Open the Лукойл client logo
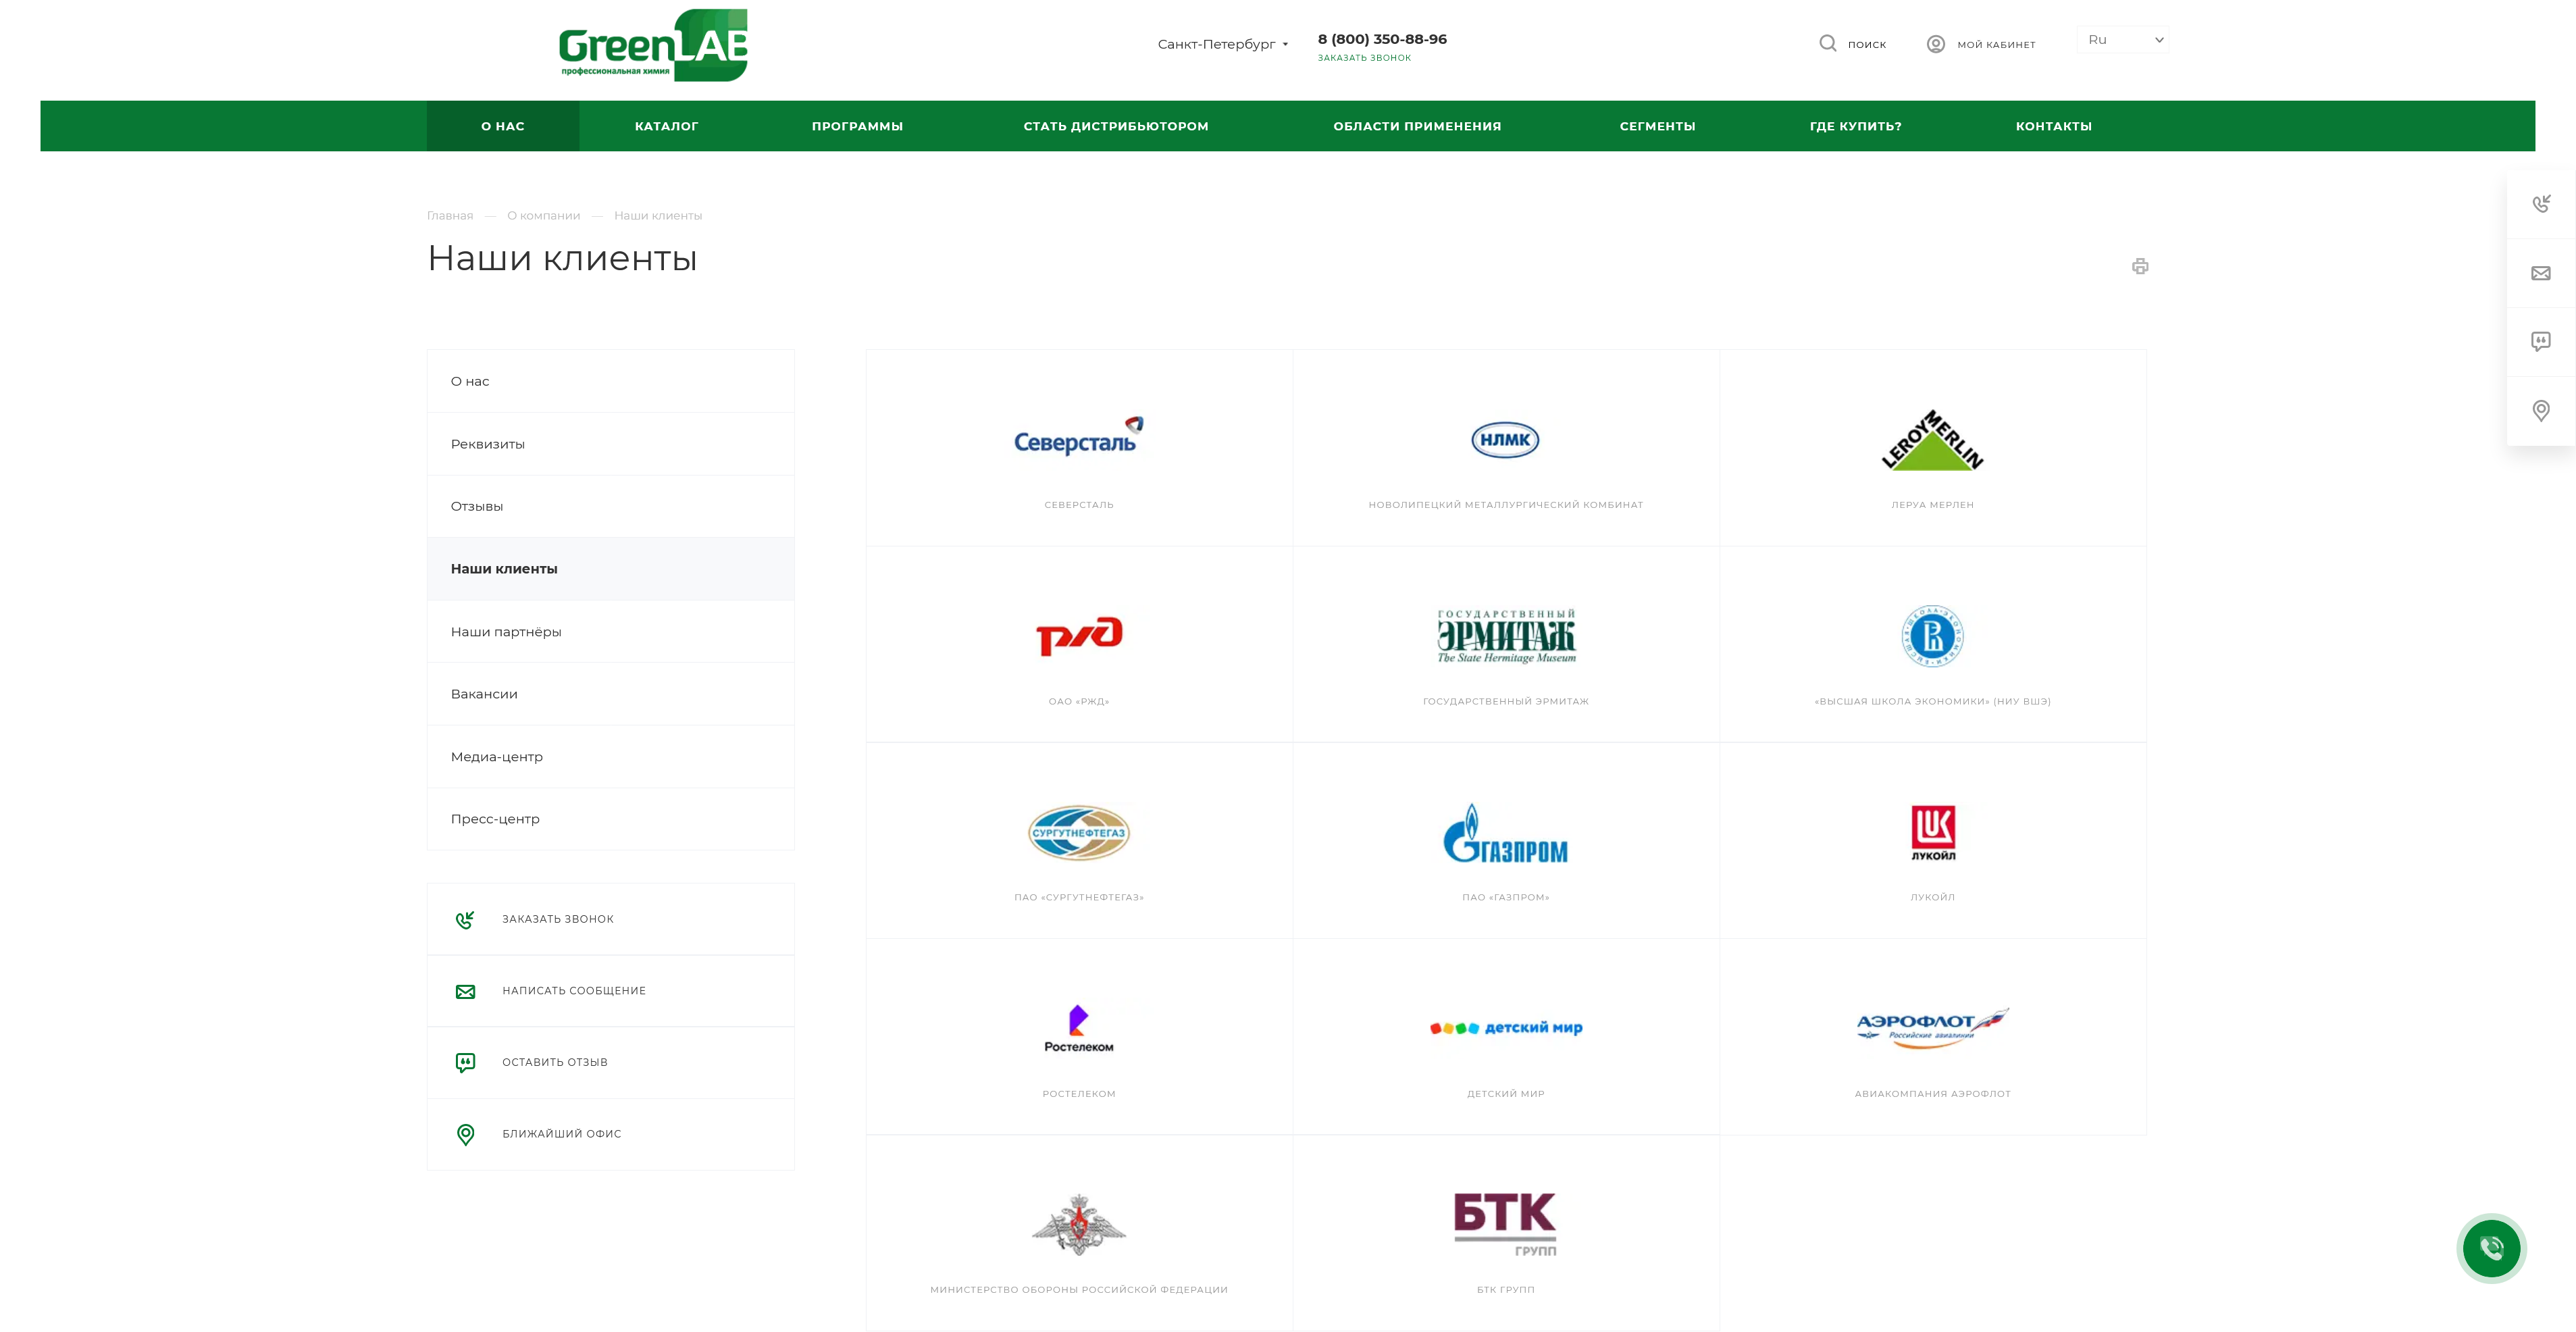The height and width of the screenshot is (1332, 2576). pyautogui.click(x=1932, y=833)
